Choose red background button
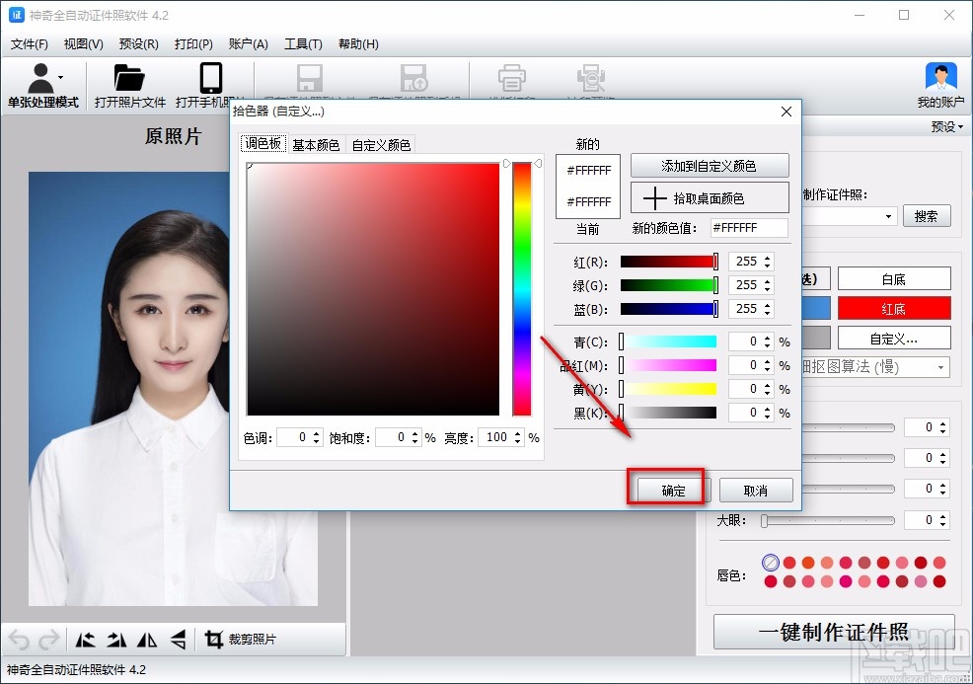This screenshot has height=684, width=973. (x=894, y=309)
